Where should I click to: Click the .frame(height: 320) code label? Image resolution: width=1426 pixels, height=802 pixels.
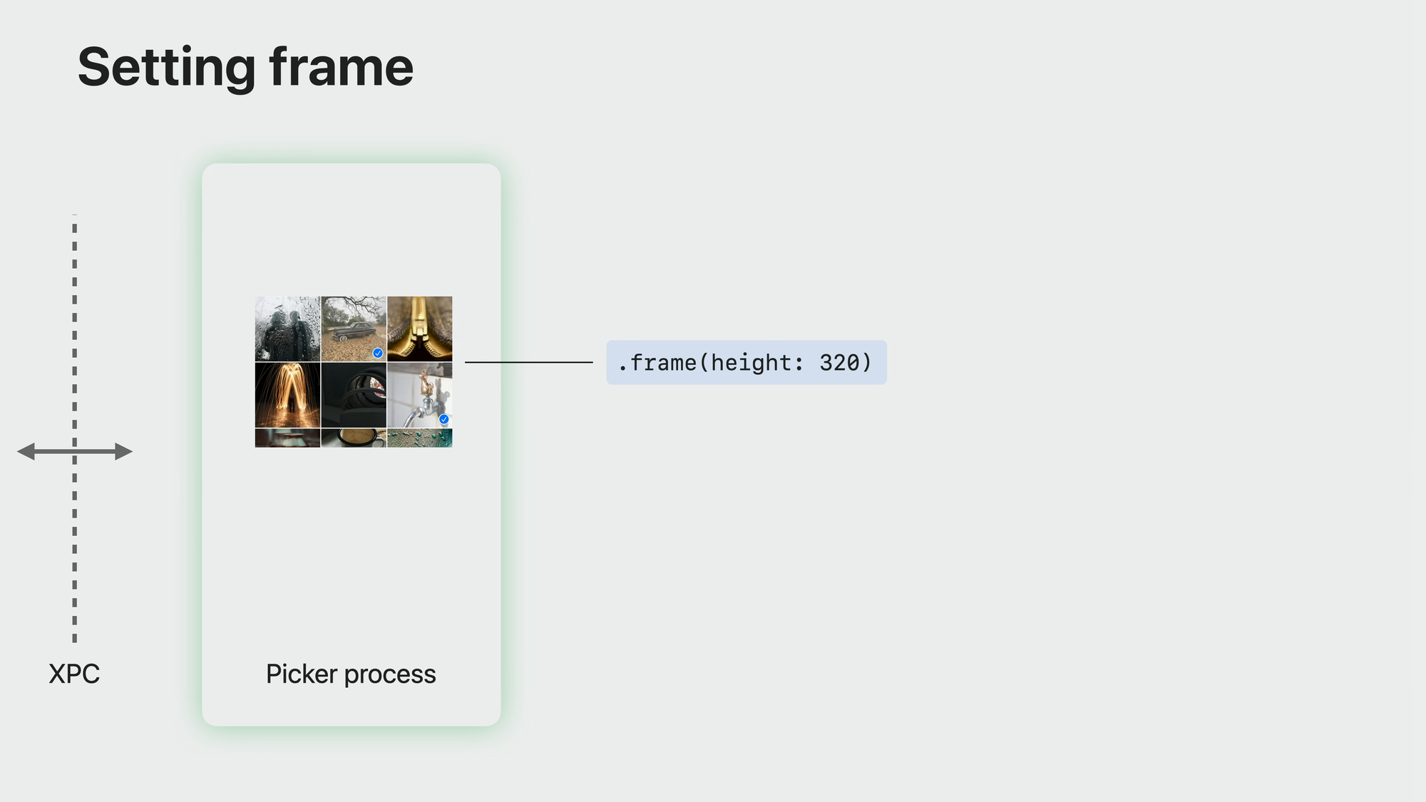(x=747, y=363)
